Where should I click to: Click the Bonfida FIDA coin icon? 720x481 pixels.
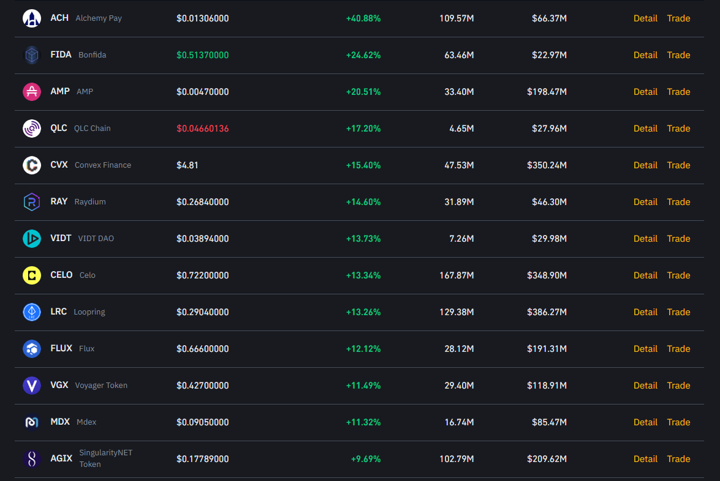(32, 55)
